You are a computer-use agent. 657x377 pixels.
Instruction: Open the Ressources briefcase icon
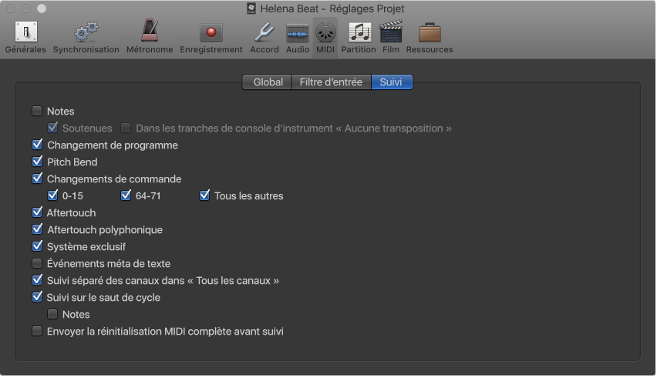coord(430,32)
